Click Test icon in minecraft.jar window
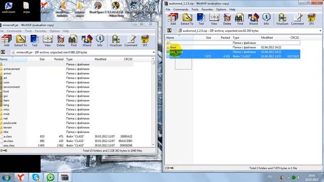The image size is (324, 182). (34, 40)
